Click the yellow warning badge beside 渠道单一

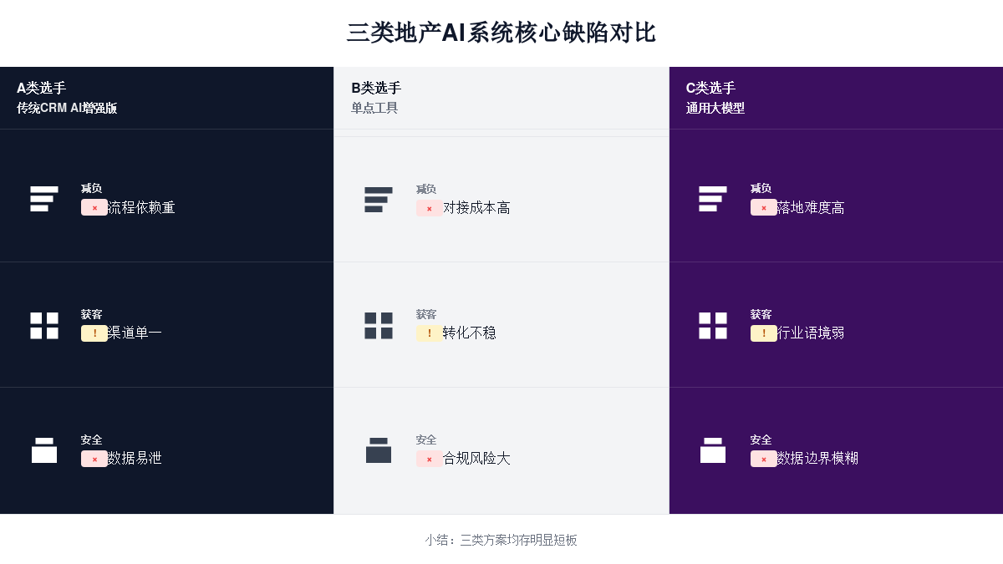94,333
